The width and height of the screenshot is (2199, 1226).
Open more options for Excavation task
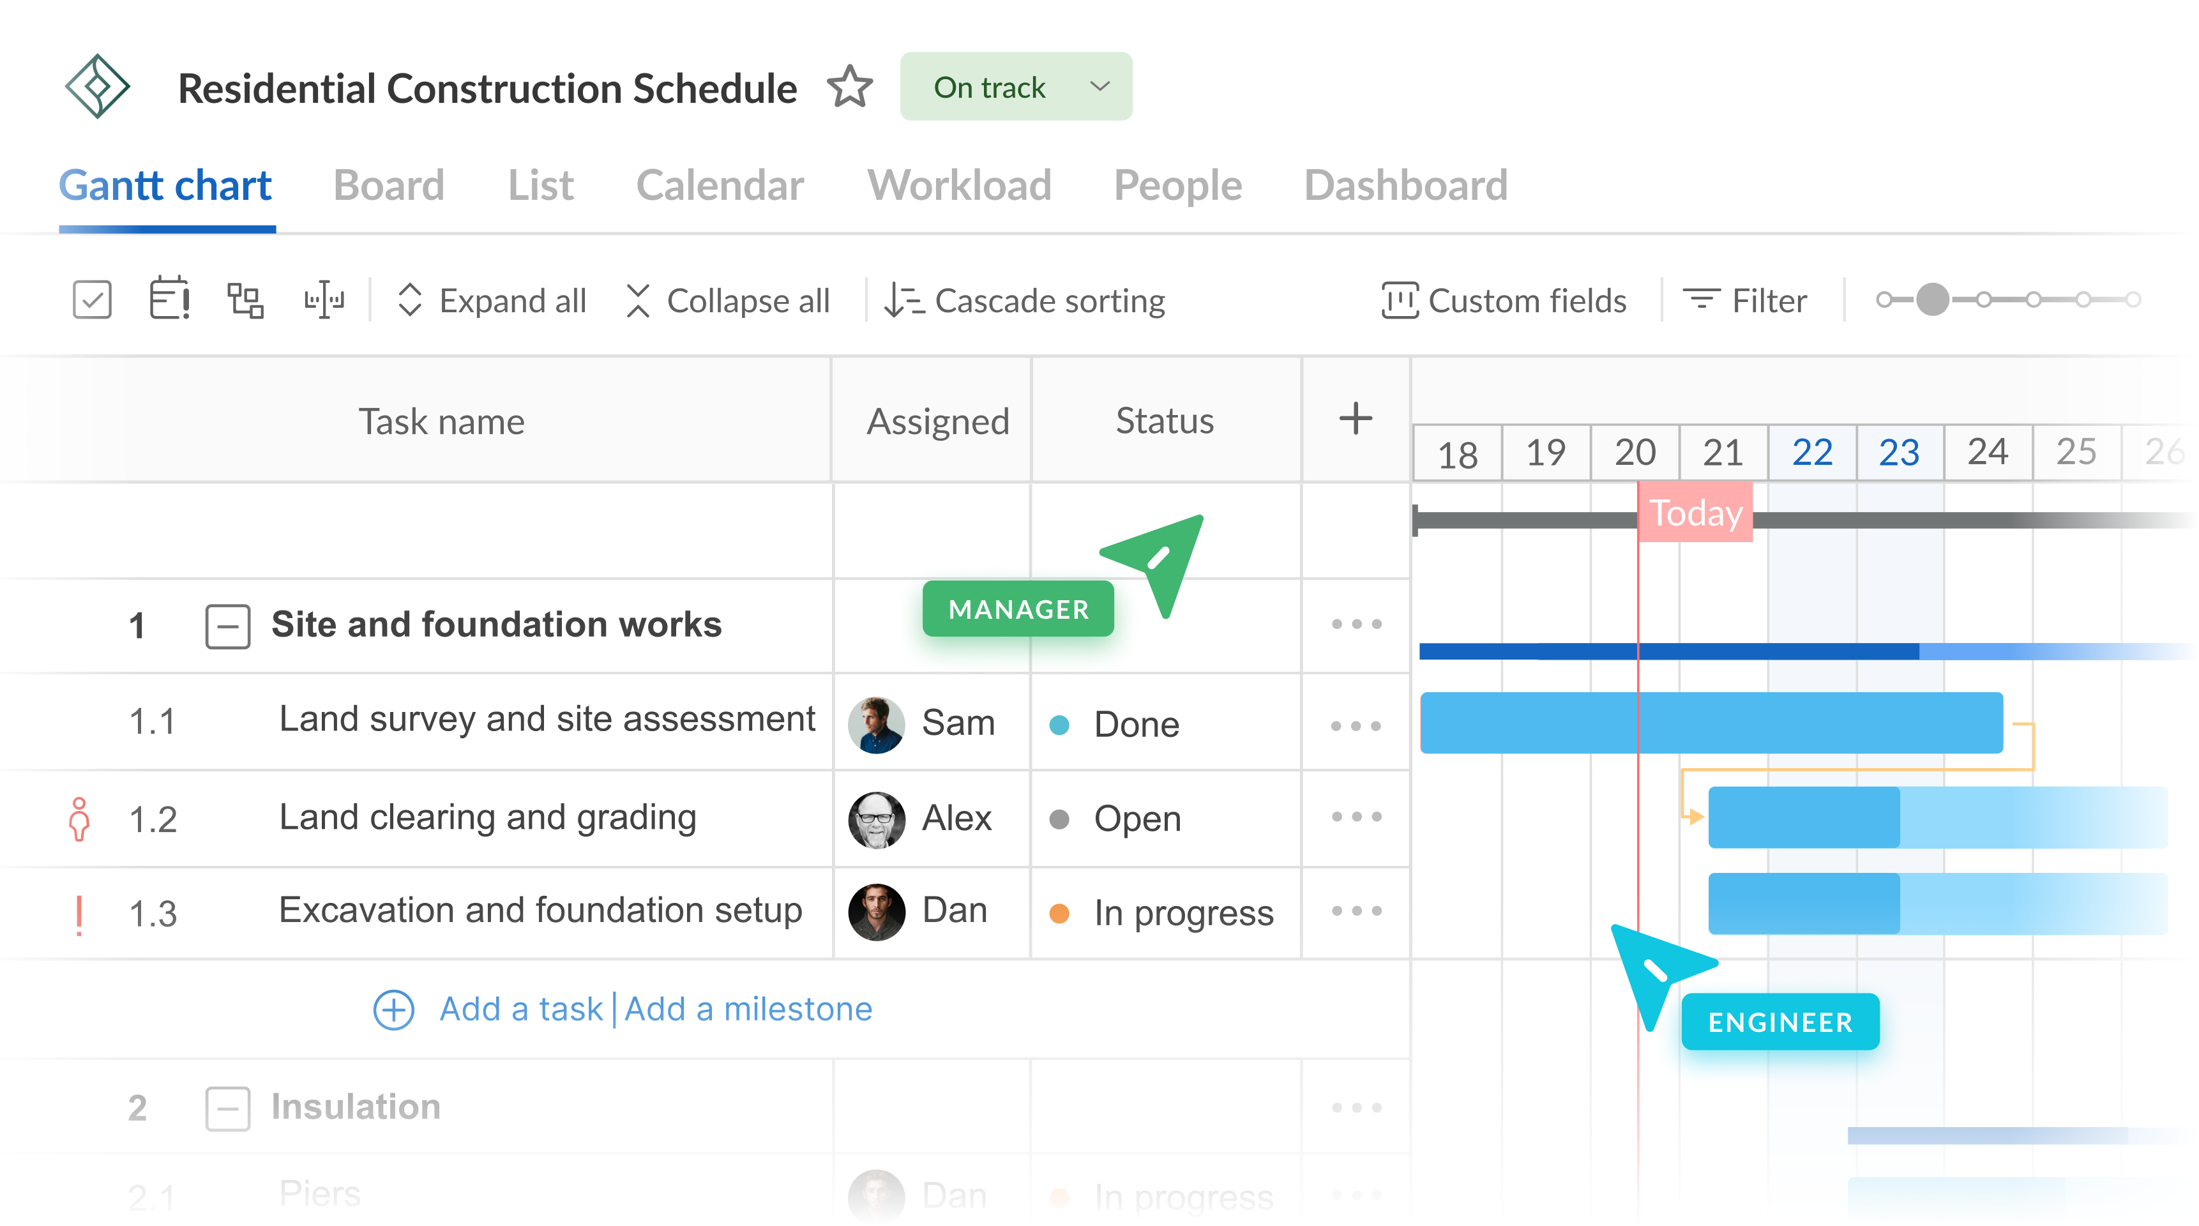1356,911
